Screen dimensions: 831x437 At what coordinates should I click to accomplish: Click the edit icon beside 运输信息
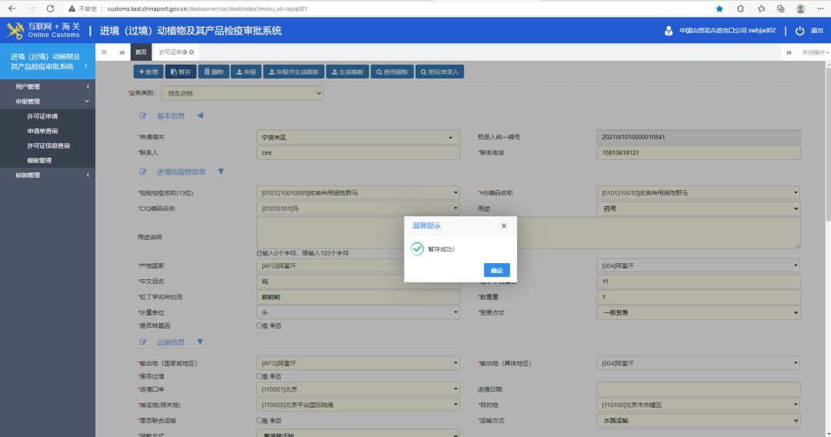pyautogui.click(x=142, y=342)
